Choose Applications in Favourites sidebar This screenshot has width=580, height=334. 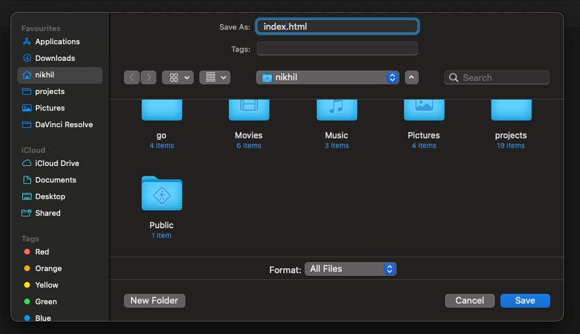click(x=57, y=41)
